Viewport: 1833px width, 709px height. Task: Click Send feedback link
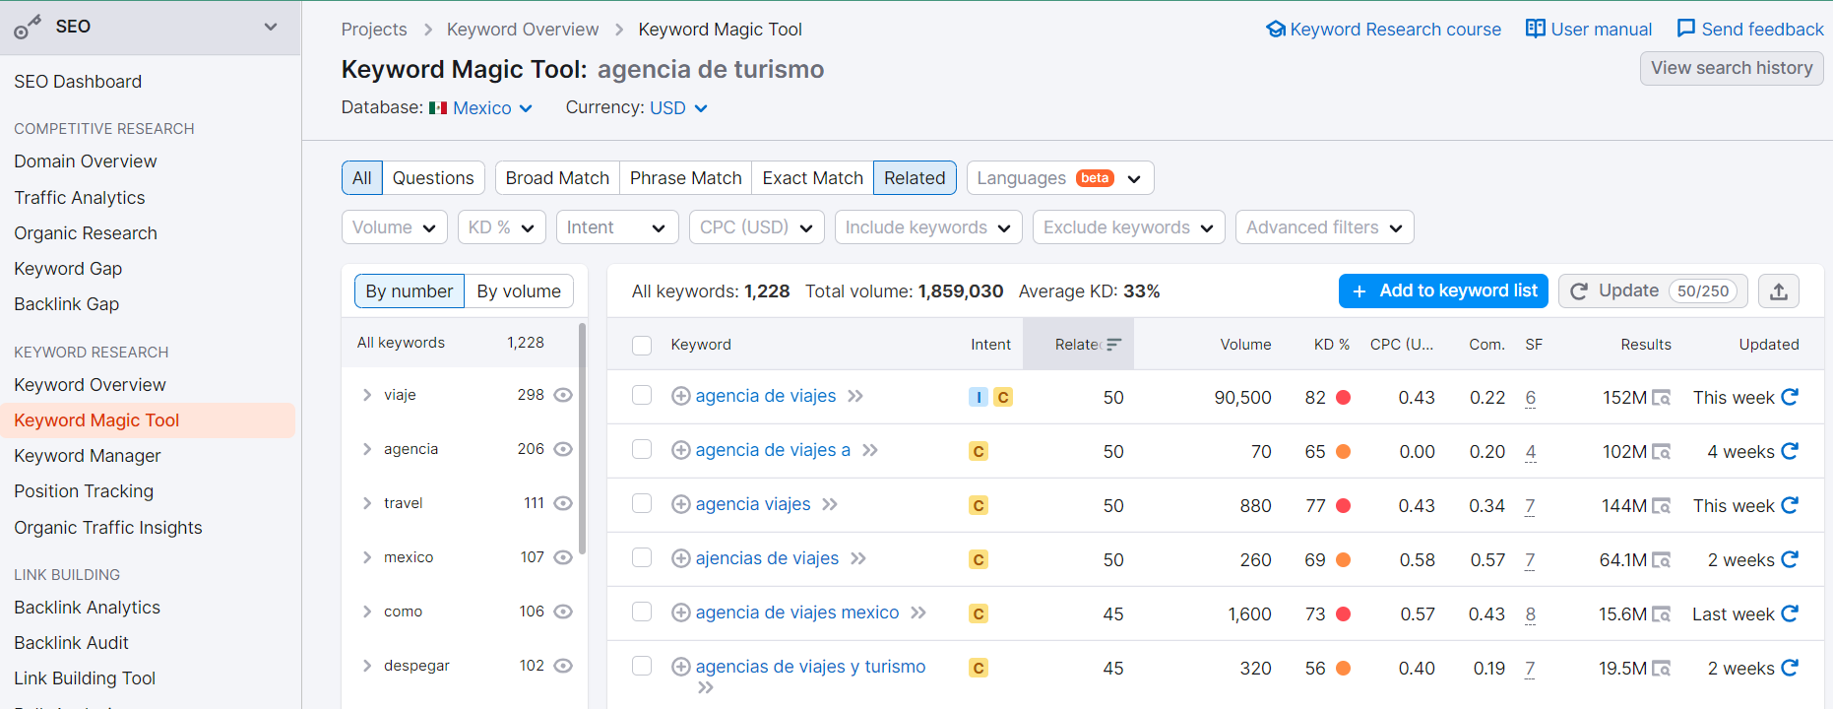[1750, 30]
